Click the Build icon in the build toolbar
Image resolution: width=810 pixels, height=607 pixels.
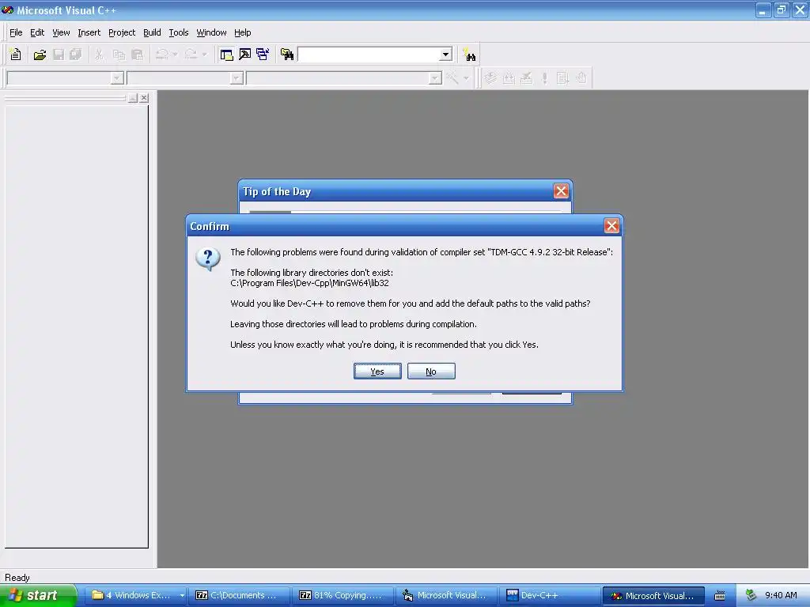pyautogui.click(x=509, y=78)
